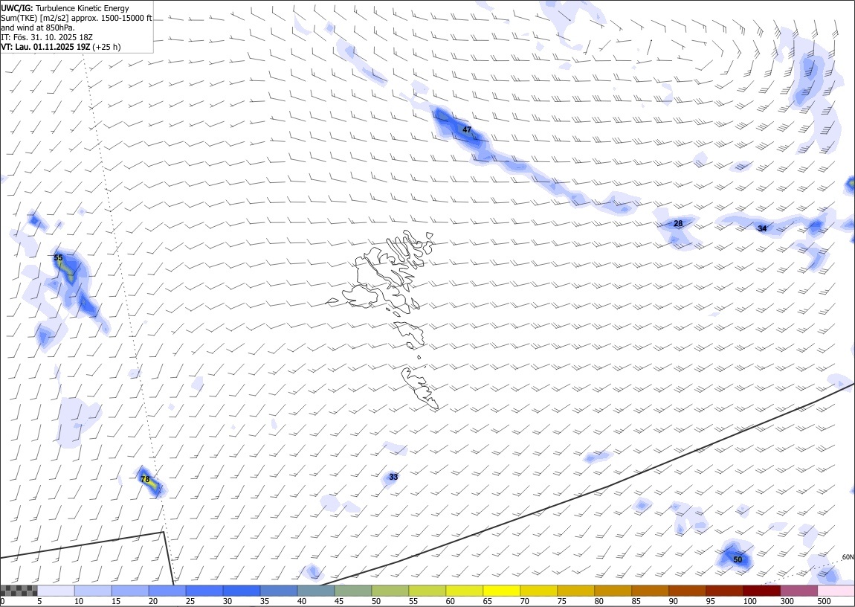Select the map TKE value 55
Image resolution: width=855 pixels, height=607 pixels.
click(58, 258)
